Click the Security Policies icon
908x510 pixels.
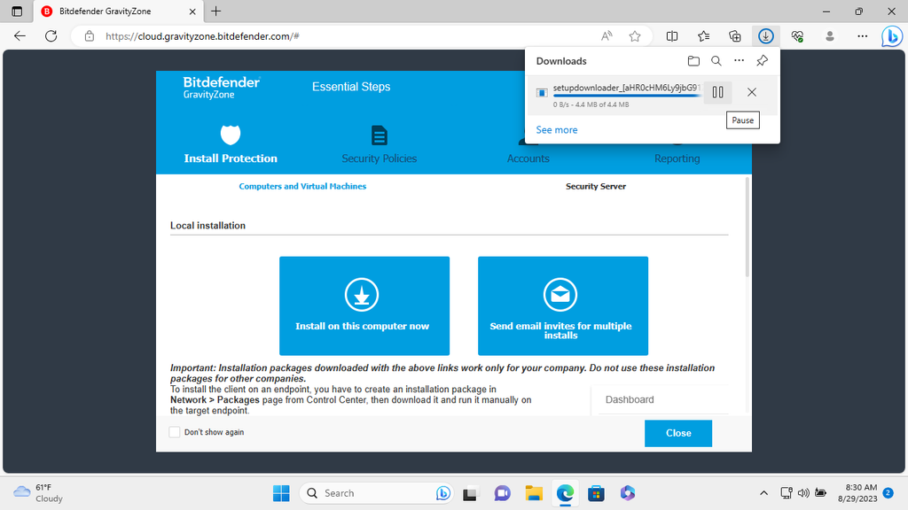click(379, 133)
